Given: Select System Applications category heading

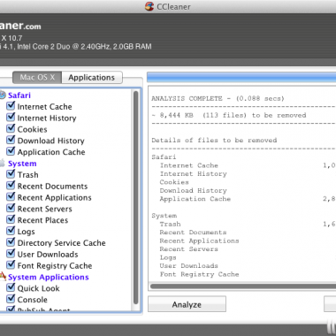Looking at the screenshot, I should [x=49, y=277].
